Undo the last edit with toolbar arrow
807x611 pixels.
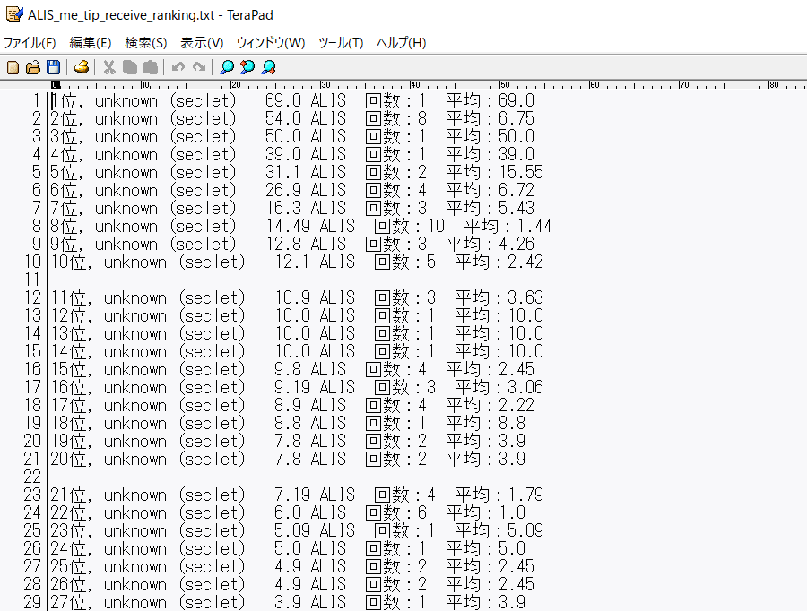[178, 67]
